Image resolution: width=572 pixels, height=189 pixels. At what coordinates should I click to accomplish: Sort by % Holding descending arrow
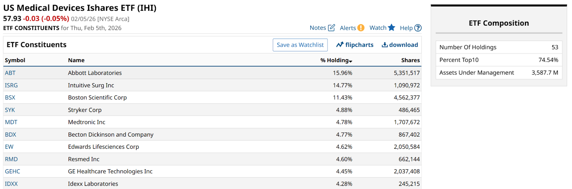point(351,61)
